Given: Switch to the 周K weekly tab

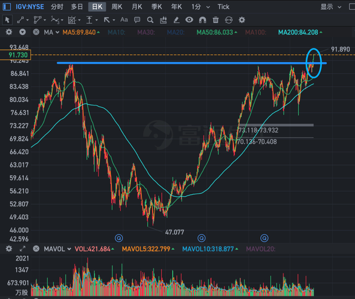Looking at the screenshot, I should [x=117, y=7].
